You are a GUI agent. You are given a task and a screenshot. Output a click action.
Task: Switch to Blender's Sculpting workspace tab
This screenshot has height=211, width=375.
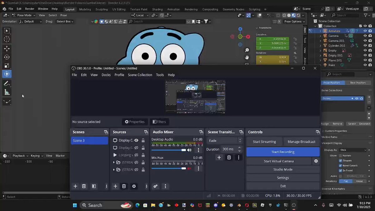102,9
